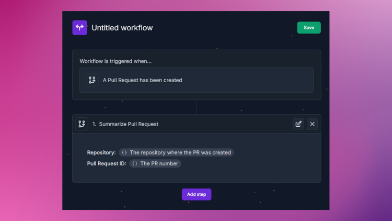Viewport: 392px width, 221px height.
Task: Select the 'A Pull Request has been created' trigger
Action: [197, 80]
